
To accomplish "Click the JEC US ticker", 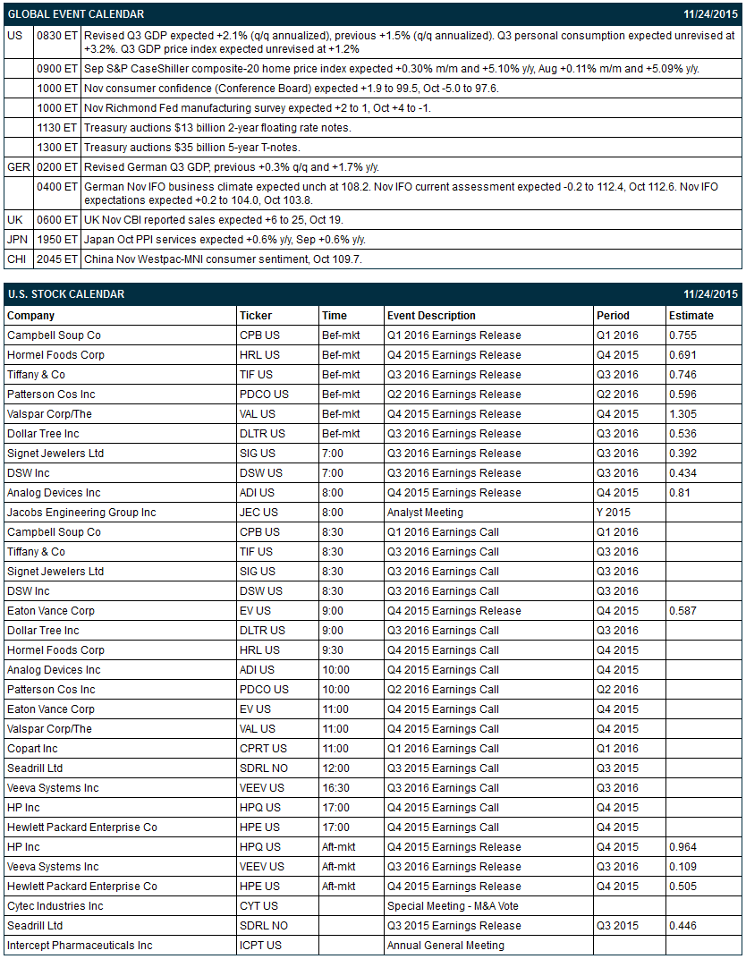I will (259, 513).
